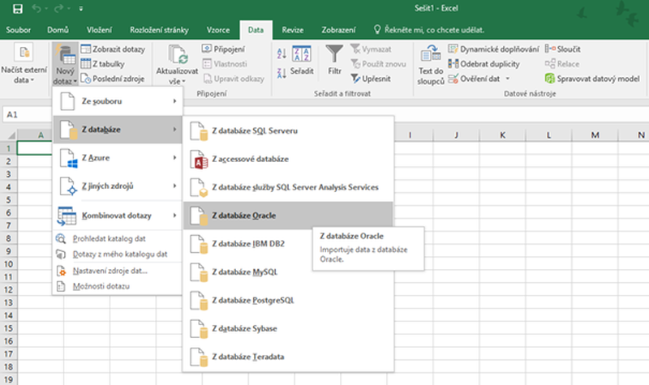Click the Nový dotaz dropdown button

(x=66, y=64)
